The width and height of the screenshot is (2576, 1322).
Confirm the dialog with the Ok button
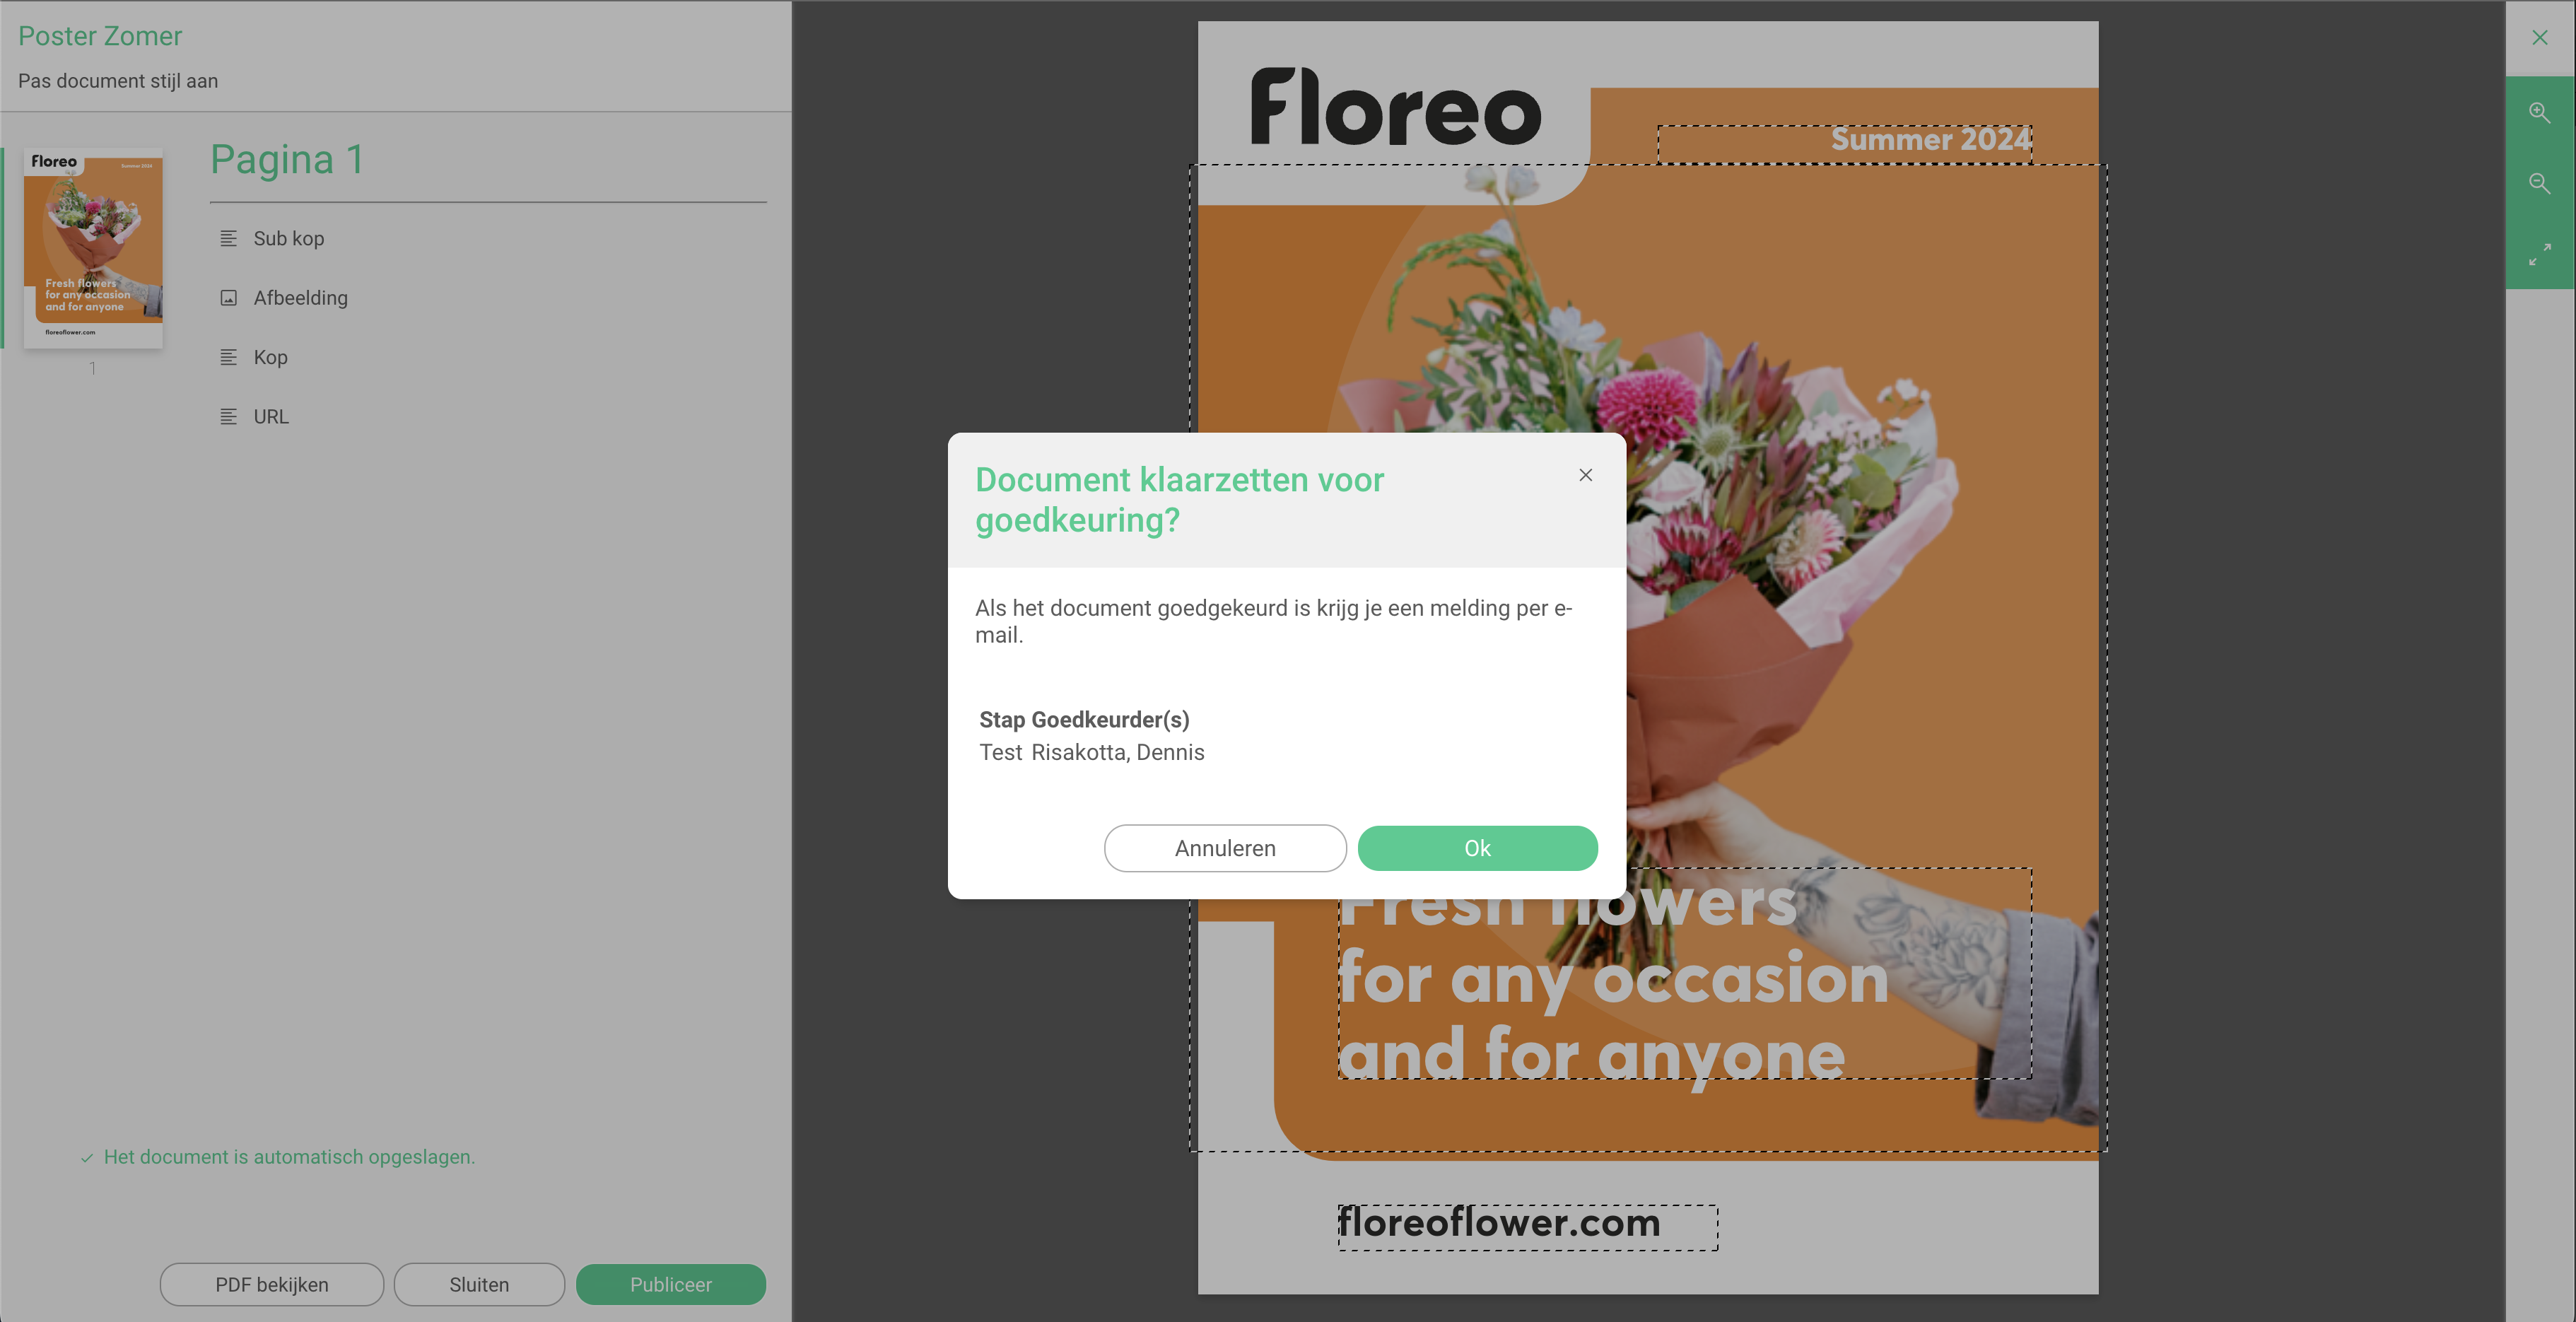pyautogui.click(x=1477, y=848)
